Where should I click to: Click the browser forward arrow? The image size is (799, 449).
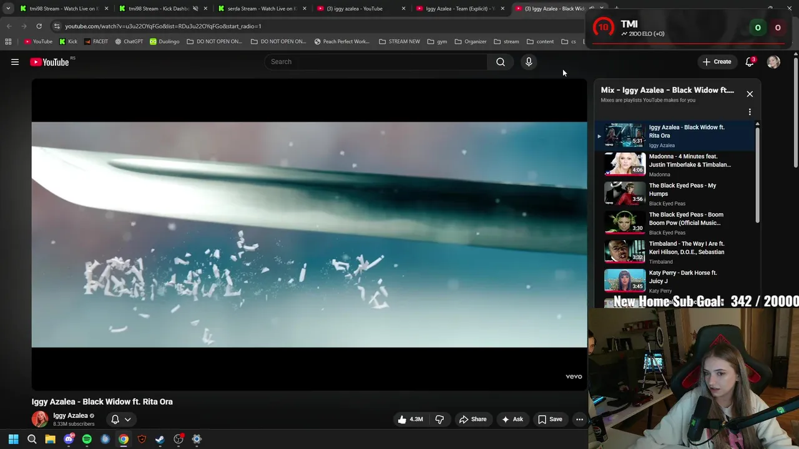pyautogui.click(x=24, y=26)
